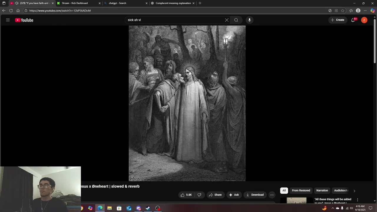Add this page to favorites star

point(343,11)
